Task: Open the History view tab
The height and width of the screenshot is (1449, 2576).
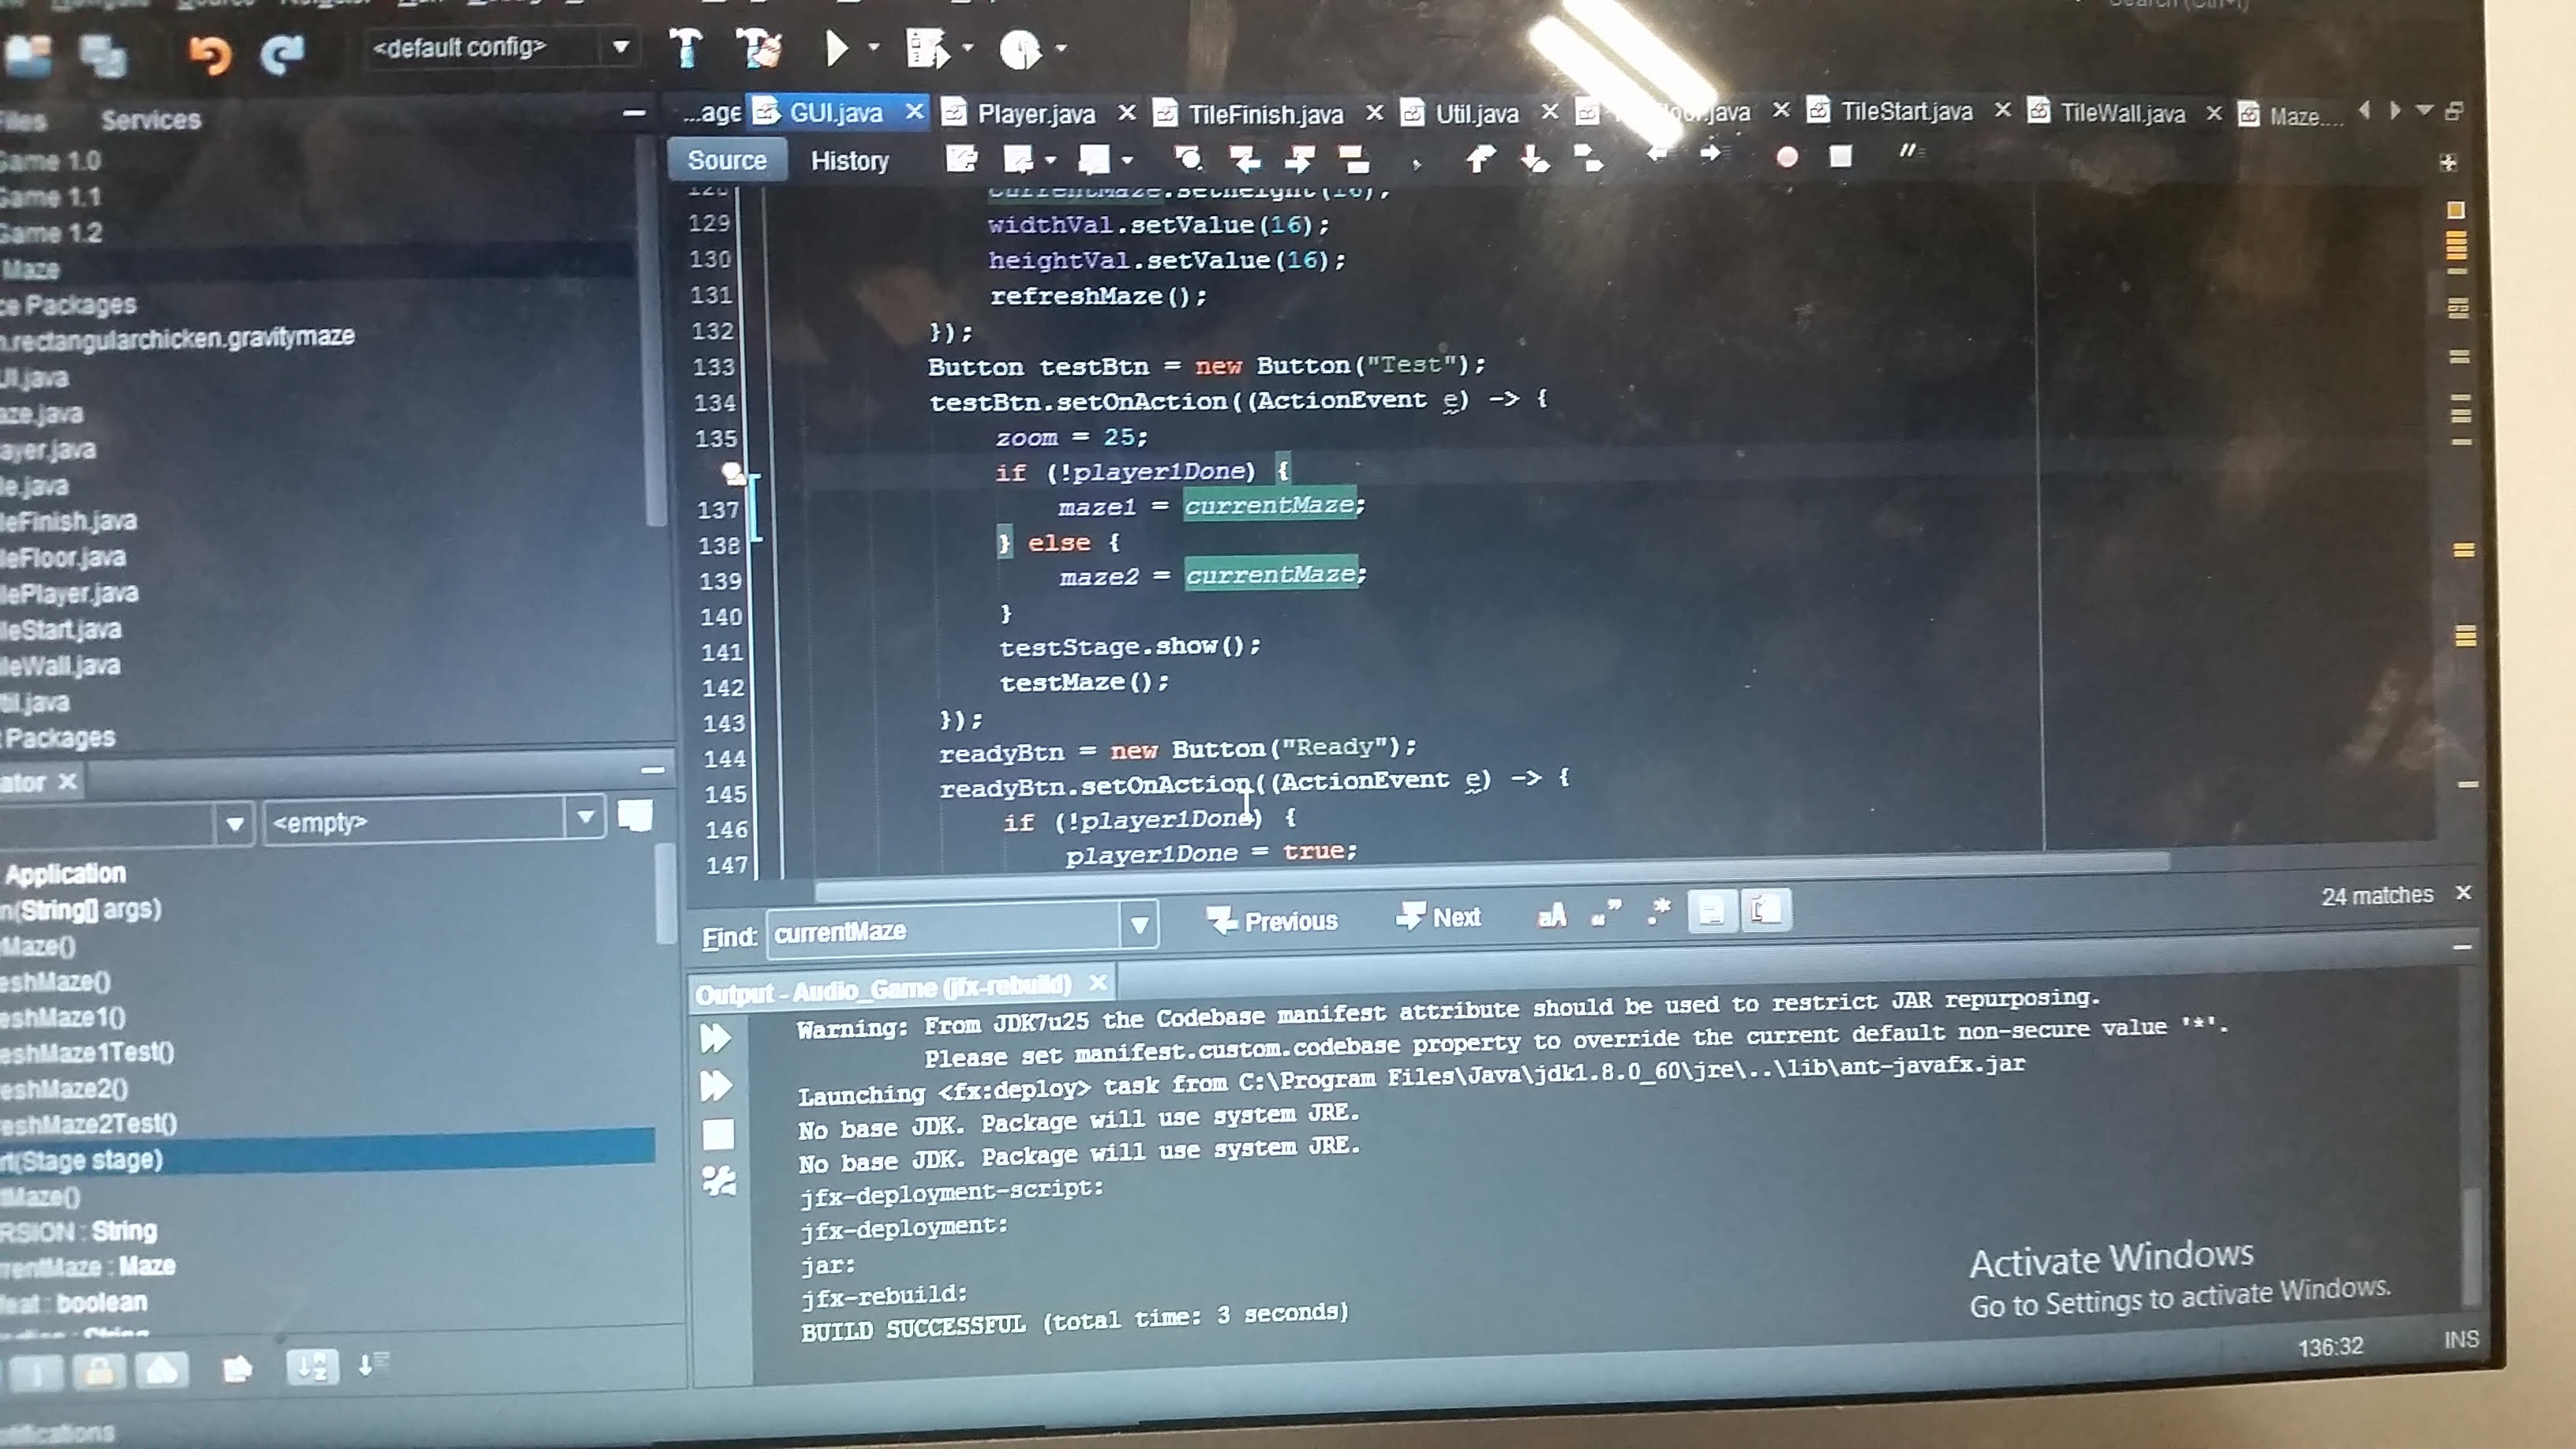Action: [849, 161]
